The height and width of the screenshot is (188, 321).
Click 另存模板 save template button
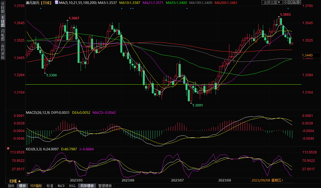tap(87, 186)
